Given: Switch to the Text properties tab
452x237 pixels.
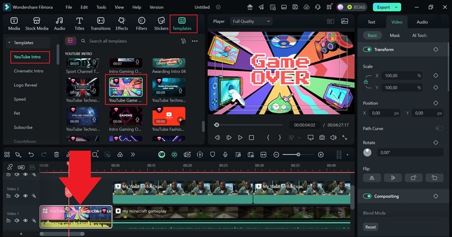Looking at the screenshot, I should point(371,22).
